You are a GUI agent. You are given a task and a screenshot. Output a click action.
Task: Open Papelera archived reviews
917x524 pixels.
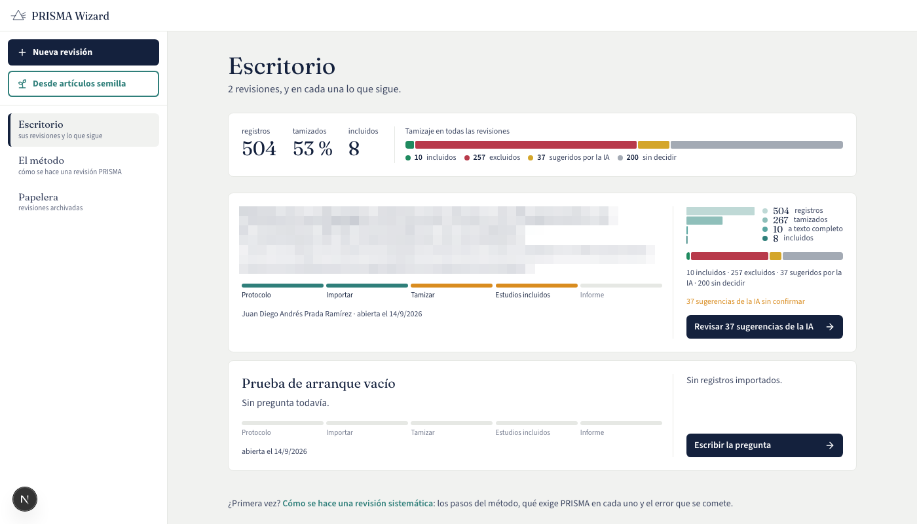pos(83,202)
